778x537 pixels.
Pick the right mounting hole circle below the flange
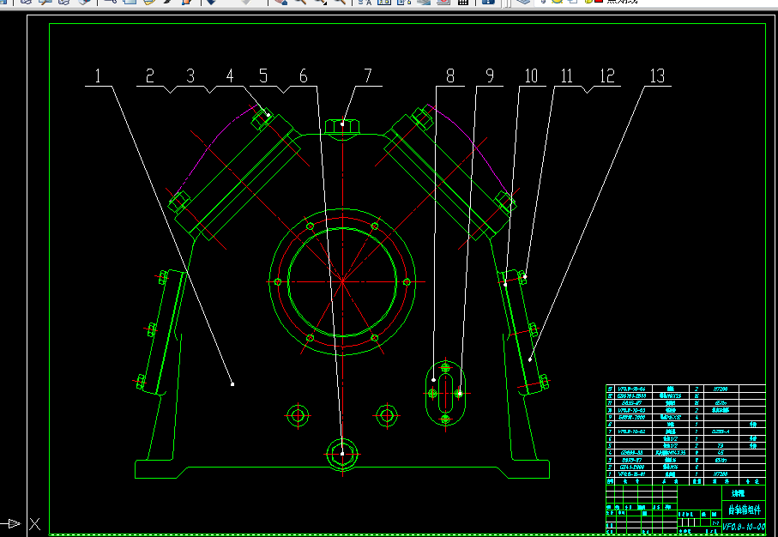point(387,415)
